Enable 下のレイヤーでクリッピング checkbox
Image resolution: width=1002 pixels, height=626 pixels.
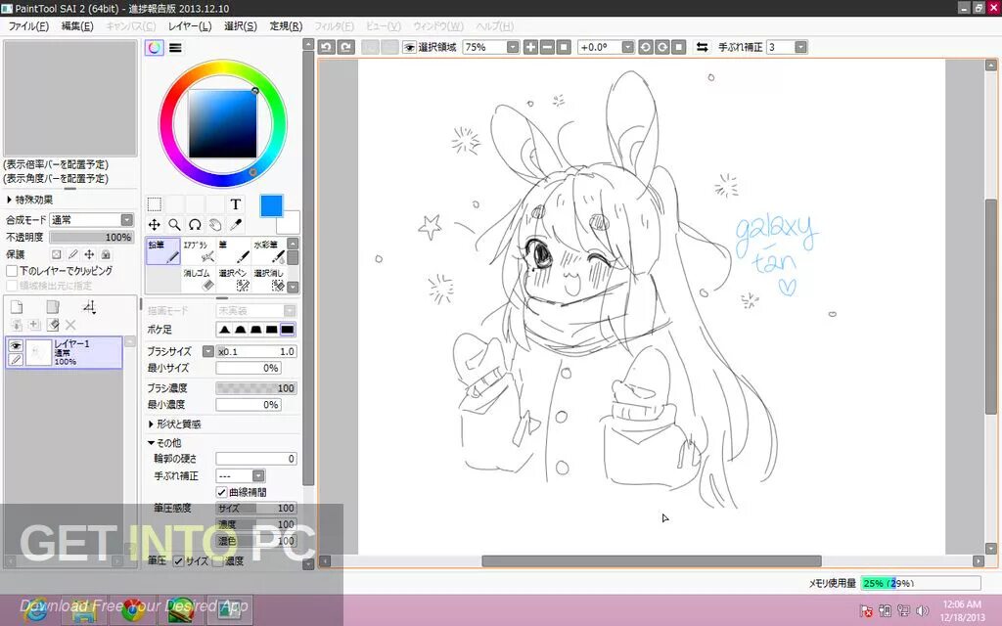tap(12, 271)
